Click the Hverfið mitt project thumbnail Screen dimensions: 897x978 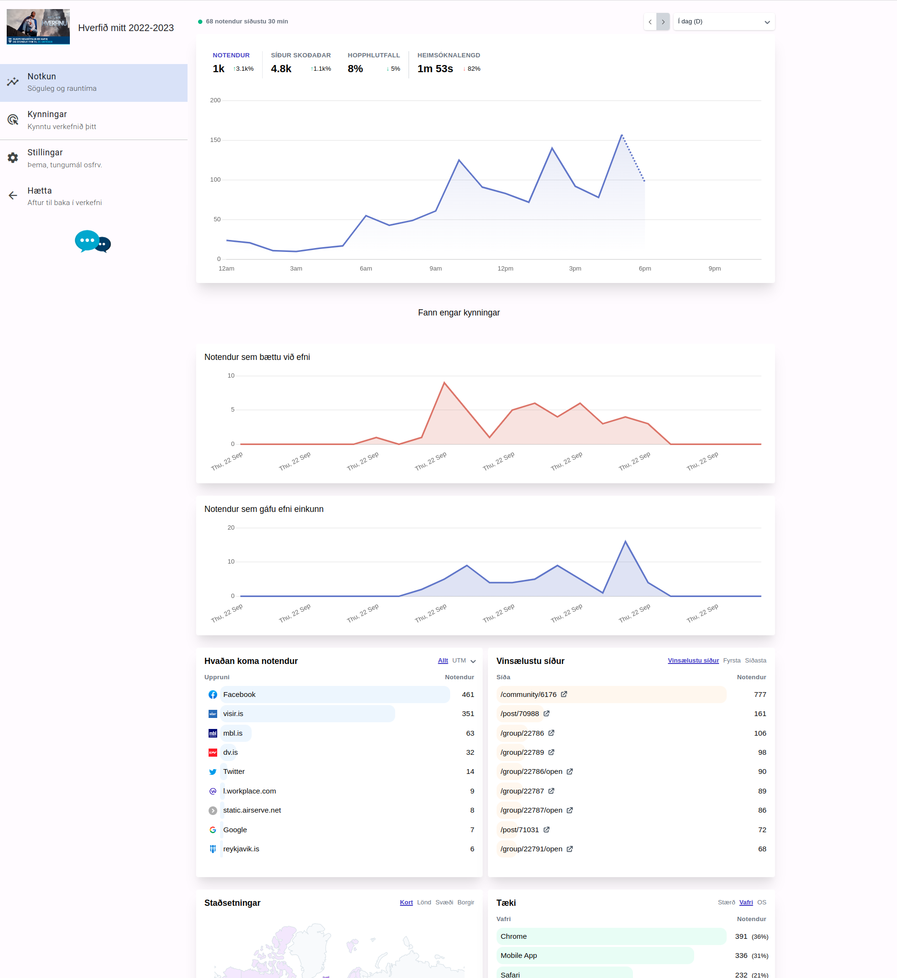38,27
